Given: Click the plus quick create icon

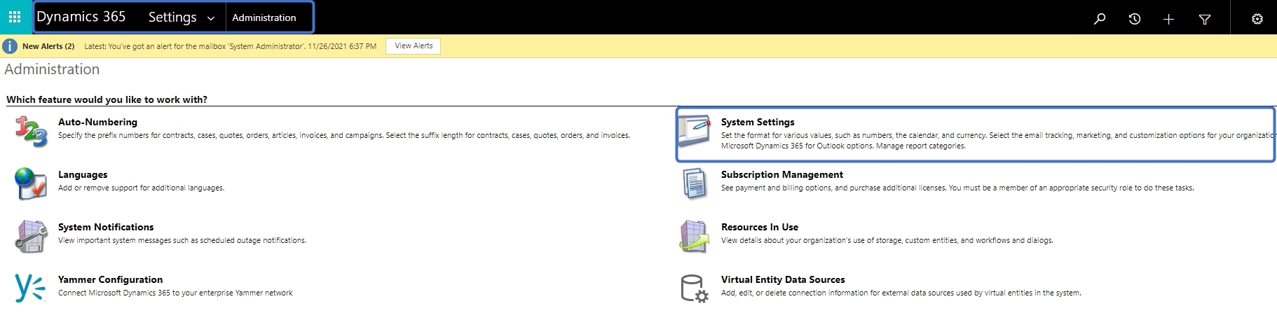Looking at the screenshot, I should [x=1168, y=19].
